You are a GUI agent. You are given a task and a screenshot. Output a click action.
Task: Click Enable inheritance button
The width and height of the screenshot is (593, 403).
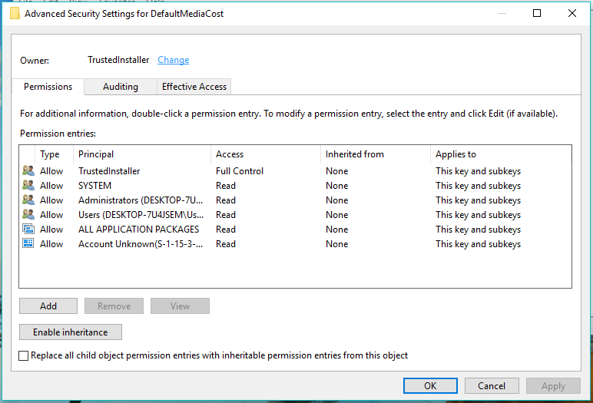71,332
